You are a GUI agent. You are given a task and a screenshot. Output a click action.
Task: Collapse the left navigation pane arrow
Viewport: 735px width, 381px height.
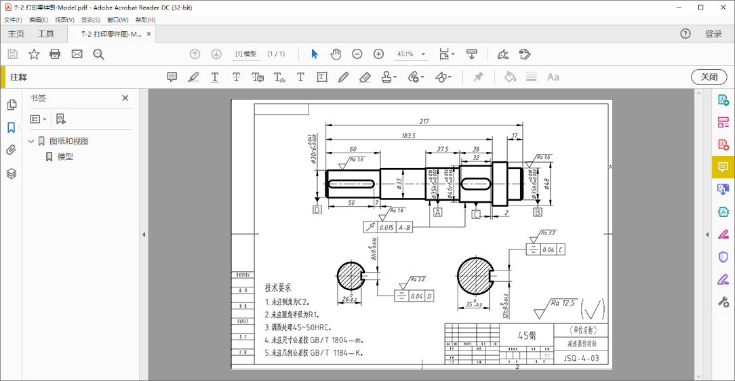pos(144,235)
